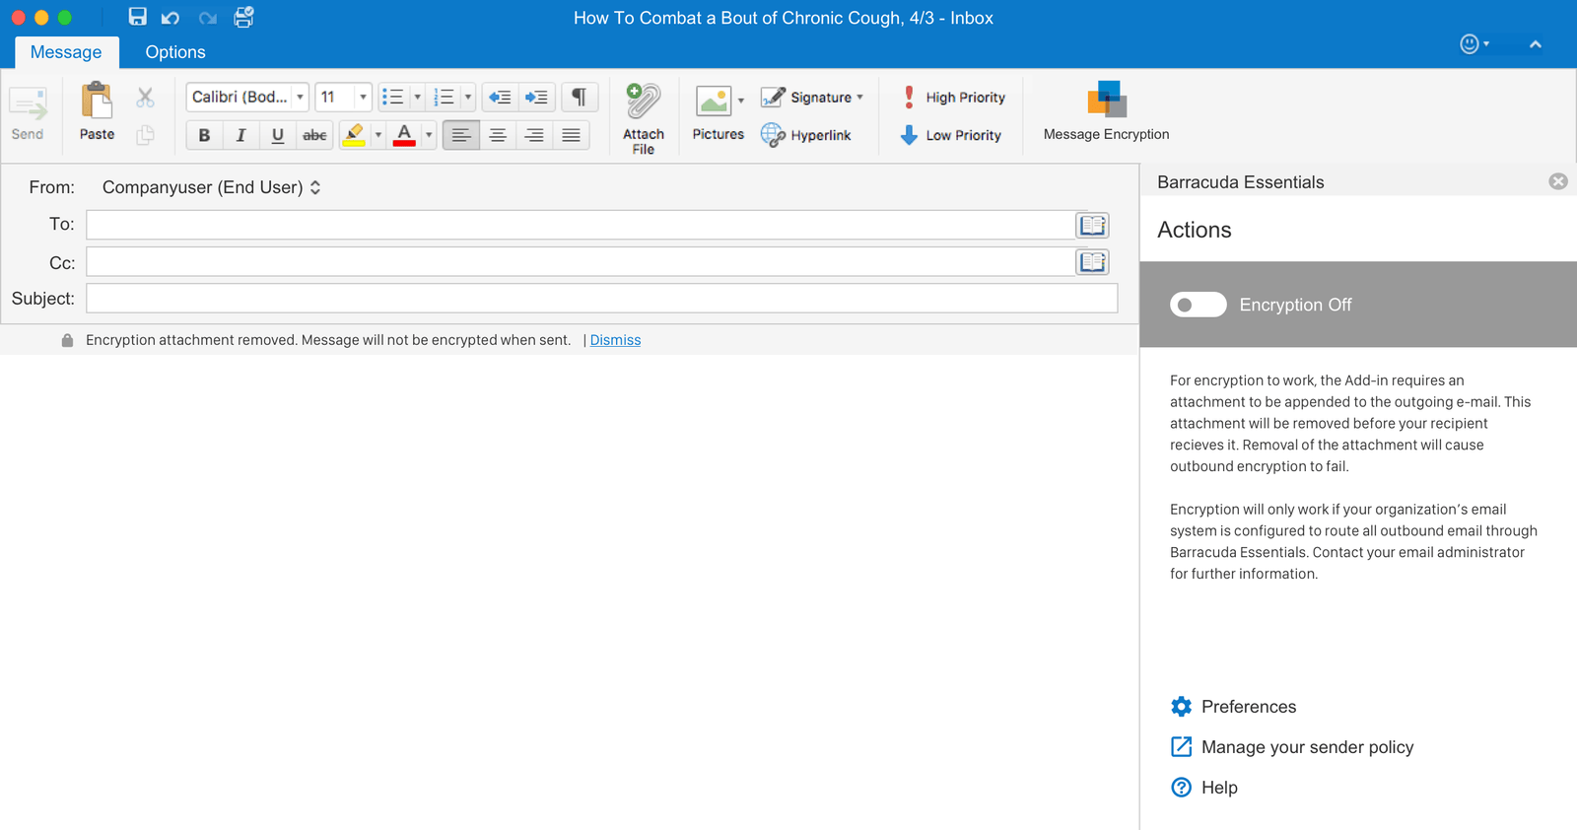Open address book for the To field
The height and width of the screenshot is (830, 1577).
point(1092,225)
